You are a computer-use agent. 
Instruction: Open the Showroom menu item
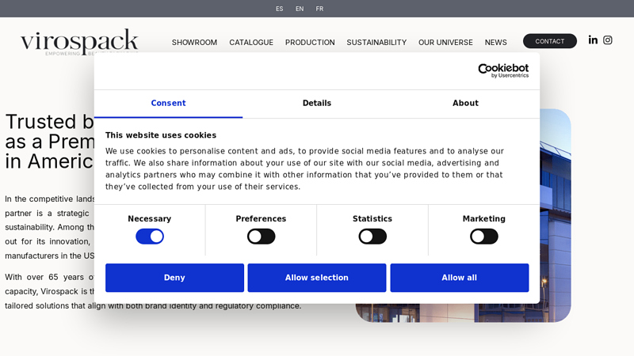click(194, 43)
